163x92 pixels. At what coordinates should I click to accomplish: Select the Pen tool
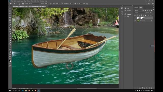10,43
